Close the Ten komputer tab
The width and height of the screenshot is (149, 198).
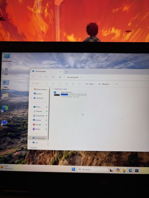click(60, 72)
